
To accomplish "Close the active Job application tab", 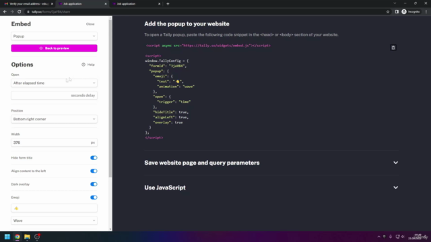I will coord(106,4).
